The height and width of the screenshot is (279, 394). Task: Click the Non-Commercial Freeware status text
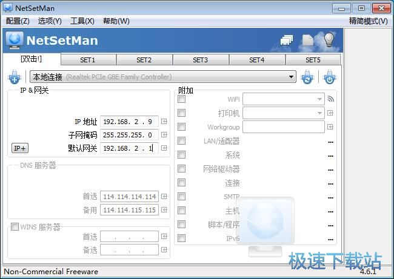pos(51,272)
